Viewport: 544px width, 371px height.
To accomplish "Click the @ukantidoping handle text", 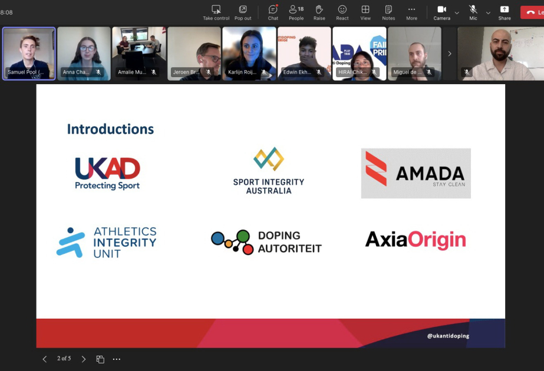I will [x=449, y=336].
